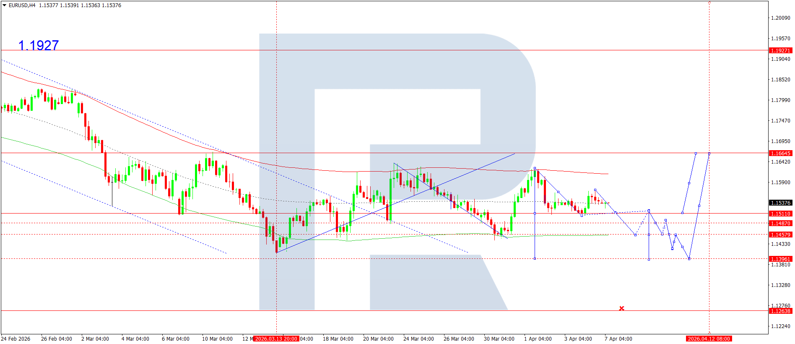Click the 2026.04.12 08:00 time marker
Screen dimensions: 795x344
coord(709,339)
